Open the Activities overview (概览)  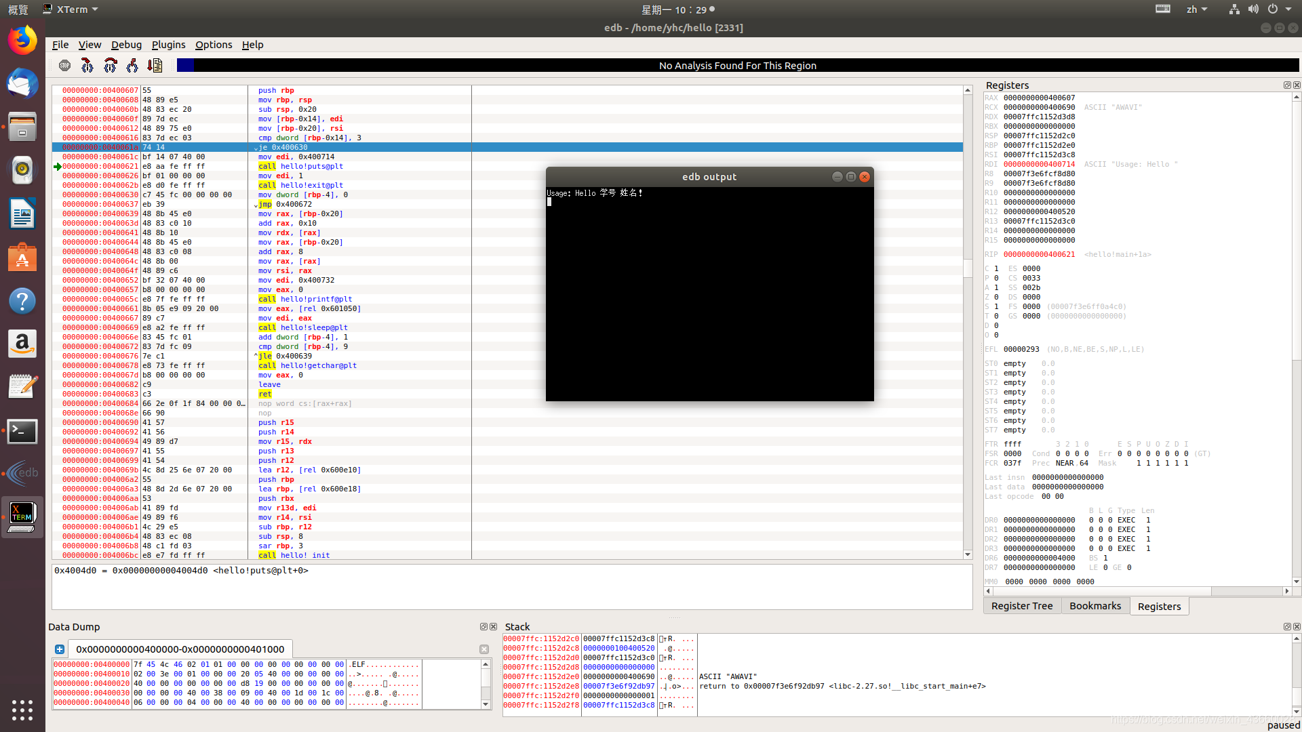[x=18, y=9]
